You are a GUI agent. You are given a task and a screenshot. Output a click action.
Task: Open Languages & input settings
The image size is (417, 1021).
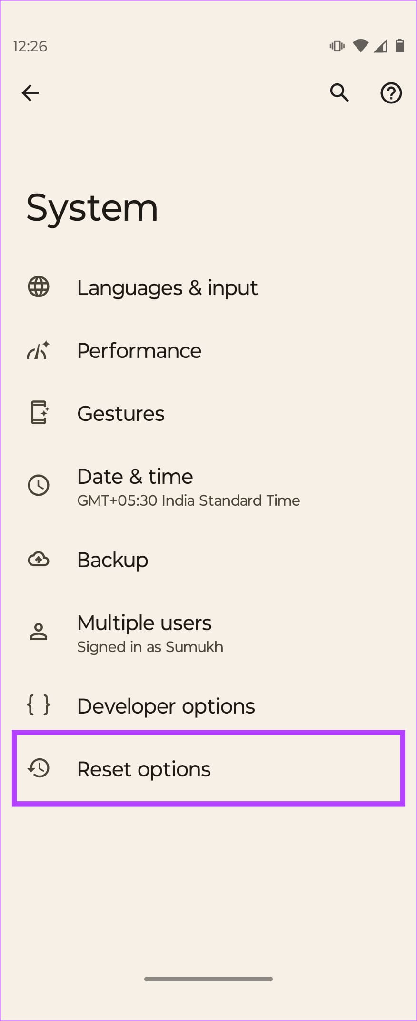[x=208, y=287]
